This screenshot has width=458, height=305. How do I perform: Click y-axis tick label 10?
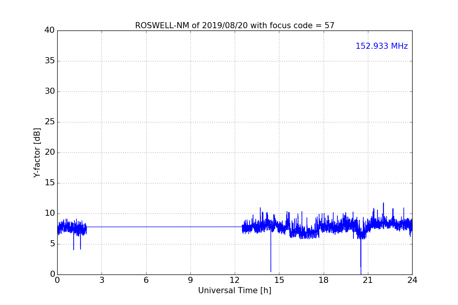(x=50, y=213)
